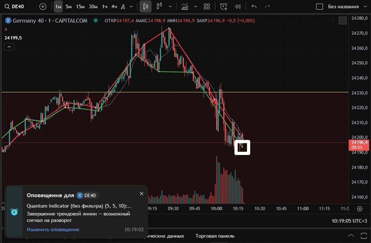Click the 11:00 time axis label

click(x=303, y=209)
